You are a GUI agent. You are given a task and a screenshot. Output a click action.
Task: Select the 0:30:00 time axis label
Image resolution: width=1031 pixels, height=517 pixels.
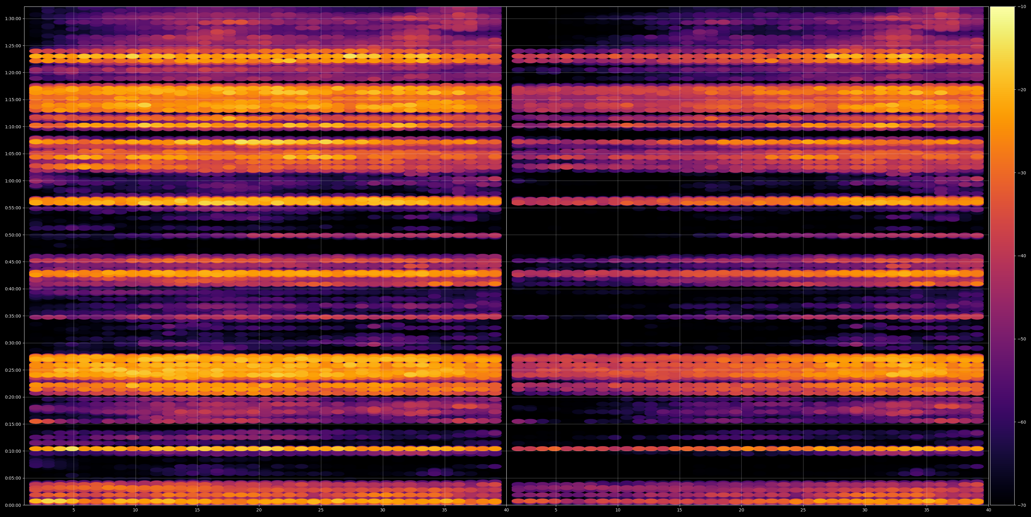pyautogui.click(x=13, y=343)
